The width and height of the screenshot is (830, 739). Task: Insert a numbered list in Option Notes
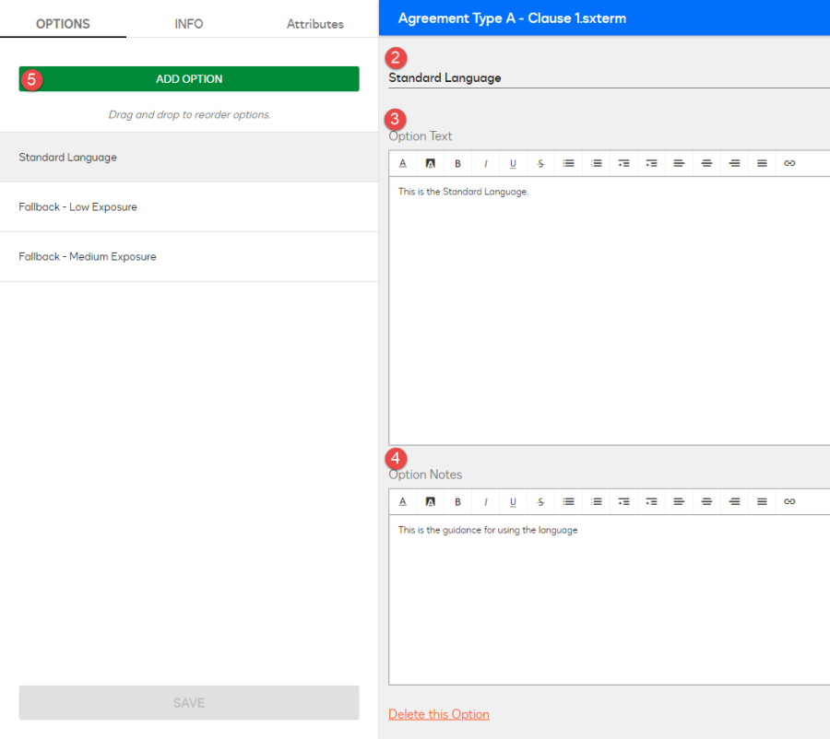(x=597, y=501)
